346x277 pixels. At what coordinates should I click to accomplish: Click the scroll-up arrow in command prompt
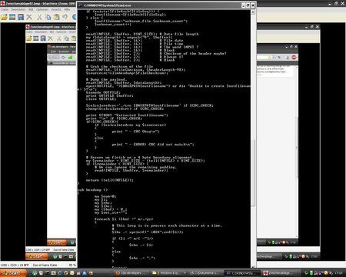click(253, 12)
